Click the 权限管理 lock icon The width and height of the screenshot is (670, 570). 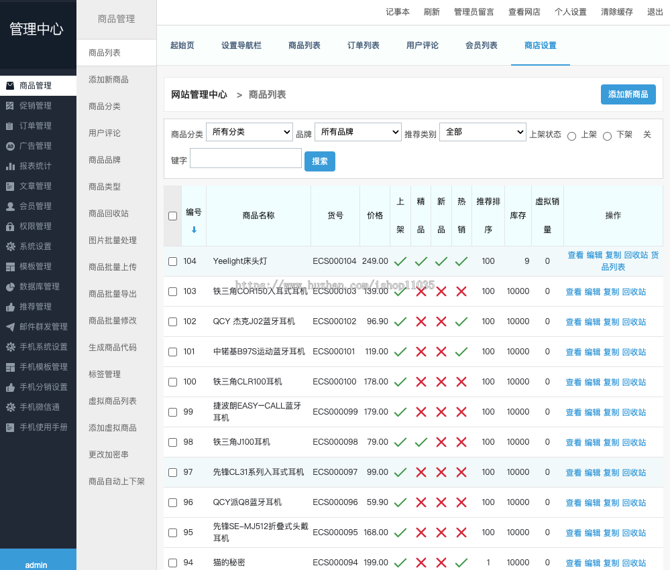coord(10,226)
